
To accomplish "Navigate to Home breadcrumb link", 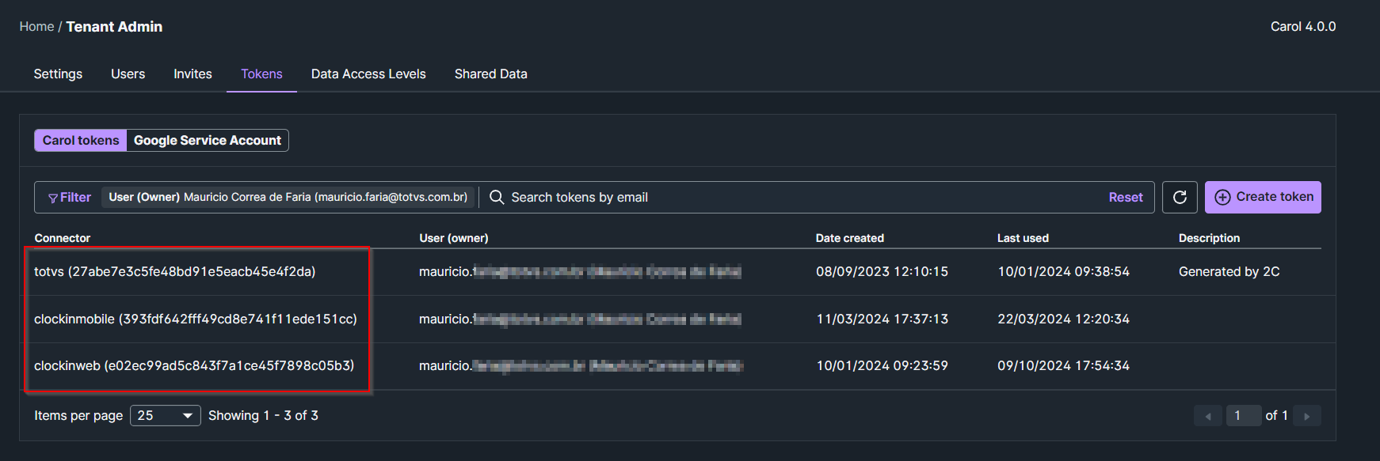I will point(36,26).
